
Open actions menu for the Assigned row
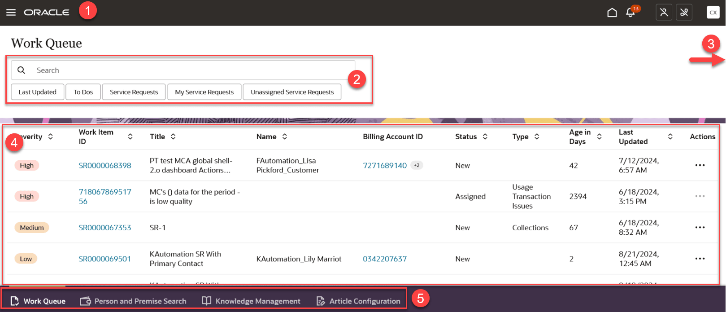point(700,196)
